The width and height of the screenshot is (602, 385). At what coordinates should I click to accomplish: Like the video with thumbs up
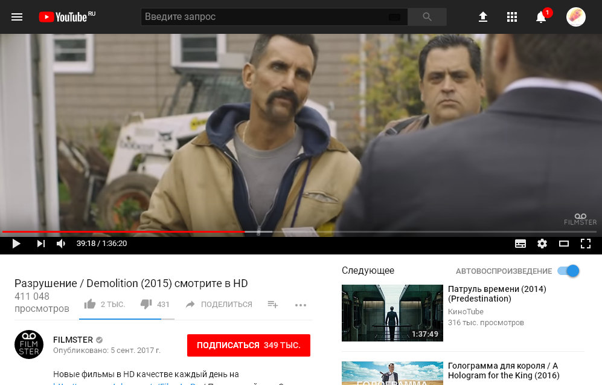coord(104,304)
